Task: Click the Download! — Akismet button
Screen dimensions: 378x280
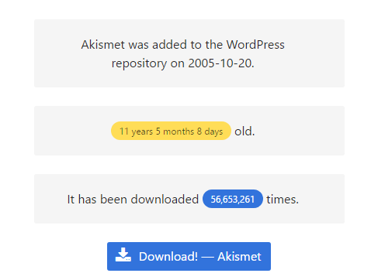Action: pyautogui.click(x=189, y=256)
